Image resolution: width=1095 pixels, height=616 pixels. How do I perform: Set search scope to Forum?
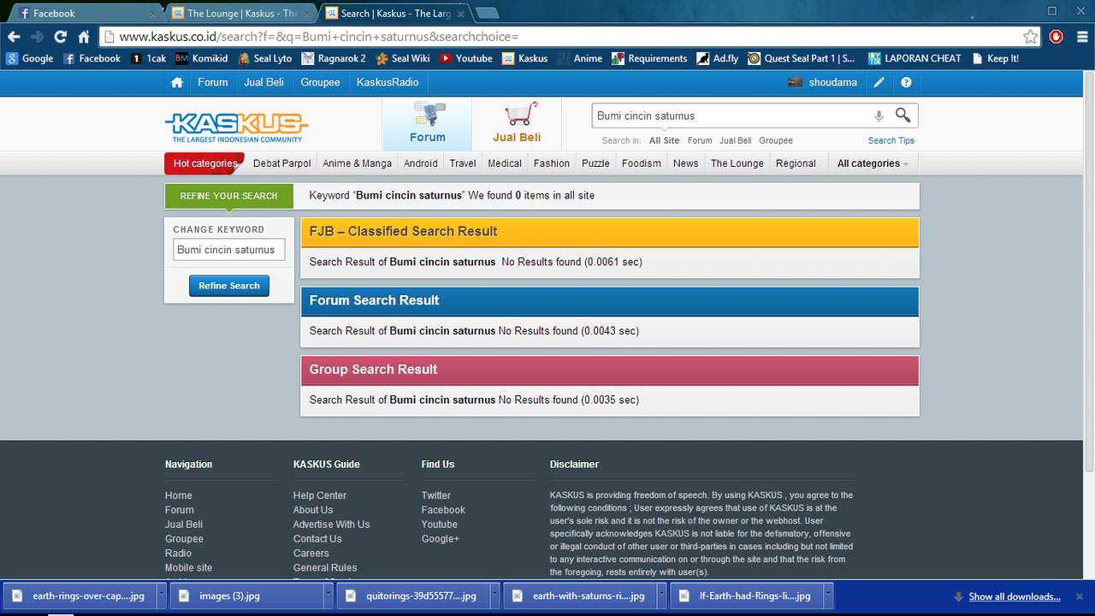coord(700,140)
